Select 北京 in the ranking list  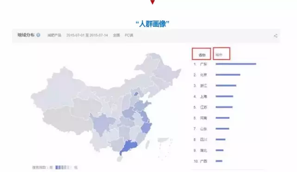(x=204, y=75)
